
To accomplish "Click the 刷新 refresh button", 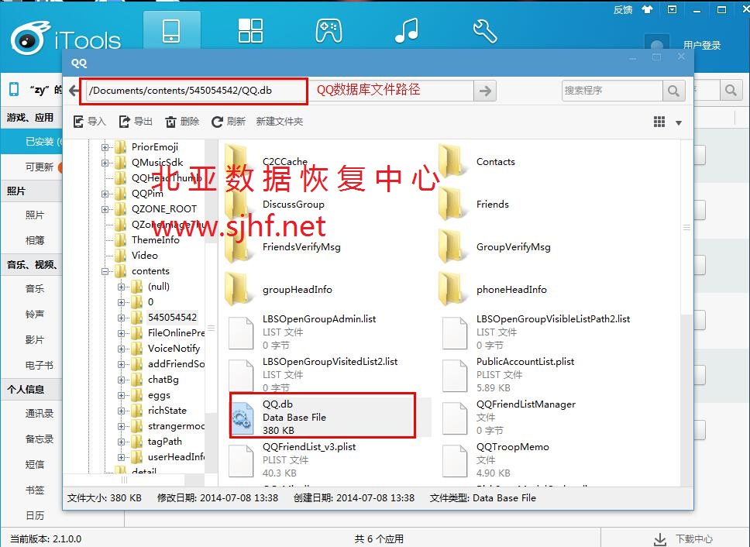I will 229,122.
